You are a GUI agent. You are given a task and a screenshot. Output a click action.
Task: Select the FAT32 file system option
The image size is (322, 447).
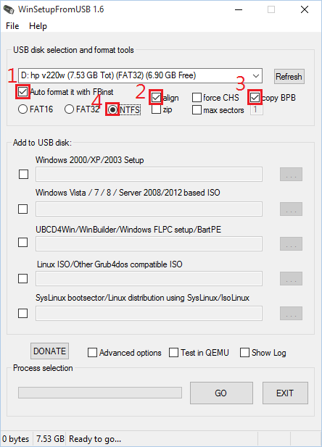tap(69, 109)
